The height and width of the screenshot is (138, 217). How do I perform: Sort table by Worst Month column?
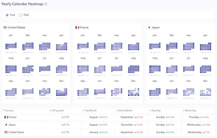(x=125, y=111)
